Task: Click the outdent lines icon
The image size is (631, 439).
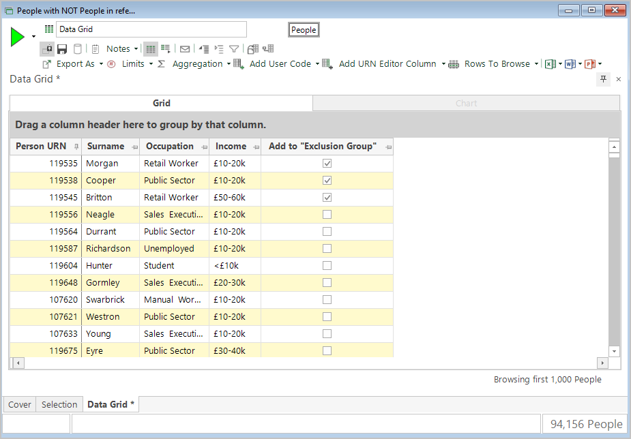Action: pyautogui.click(x=204, y=49)
